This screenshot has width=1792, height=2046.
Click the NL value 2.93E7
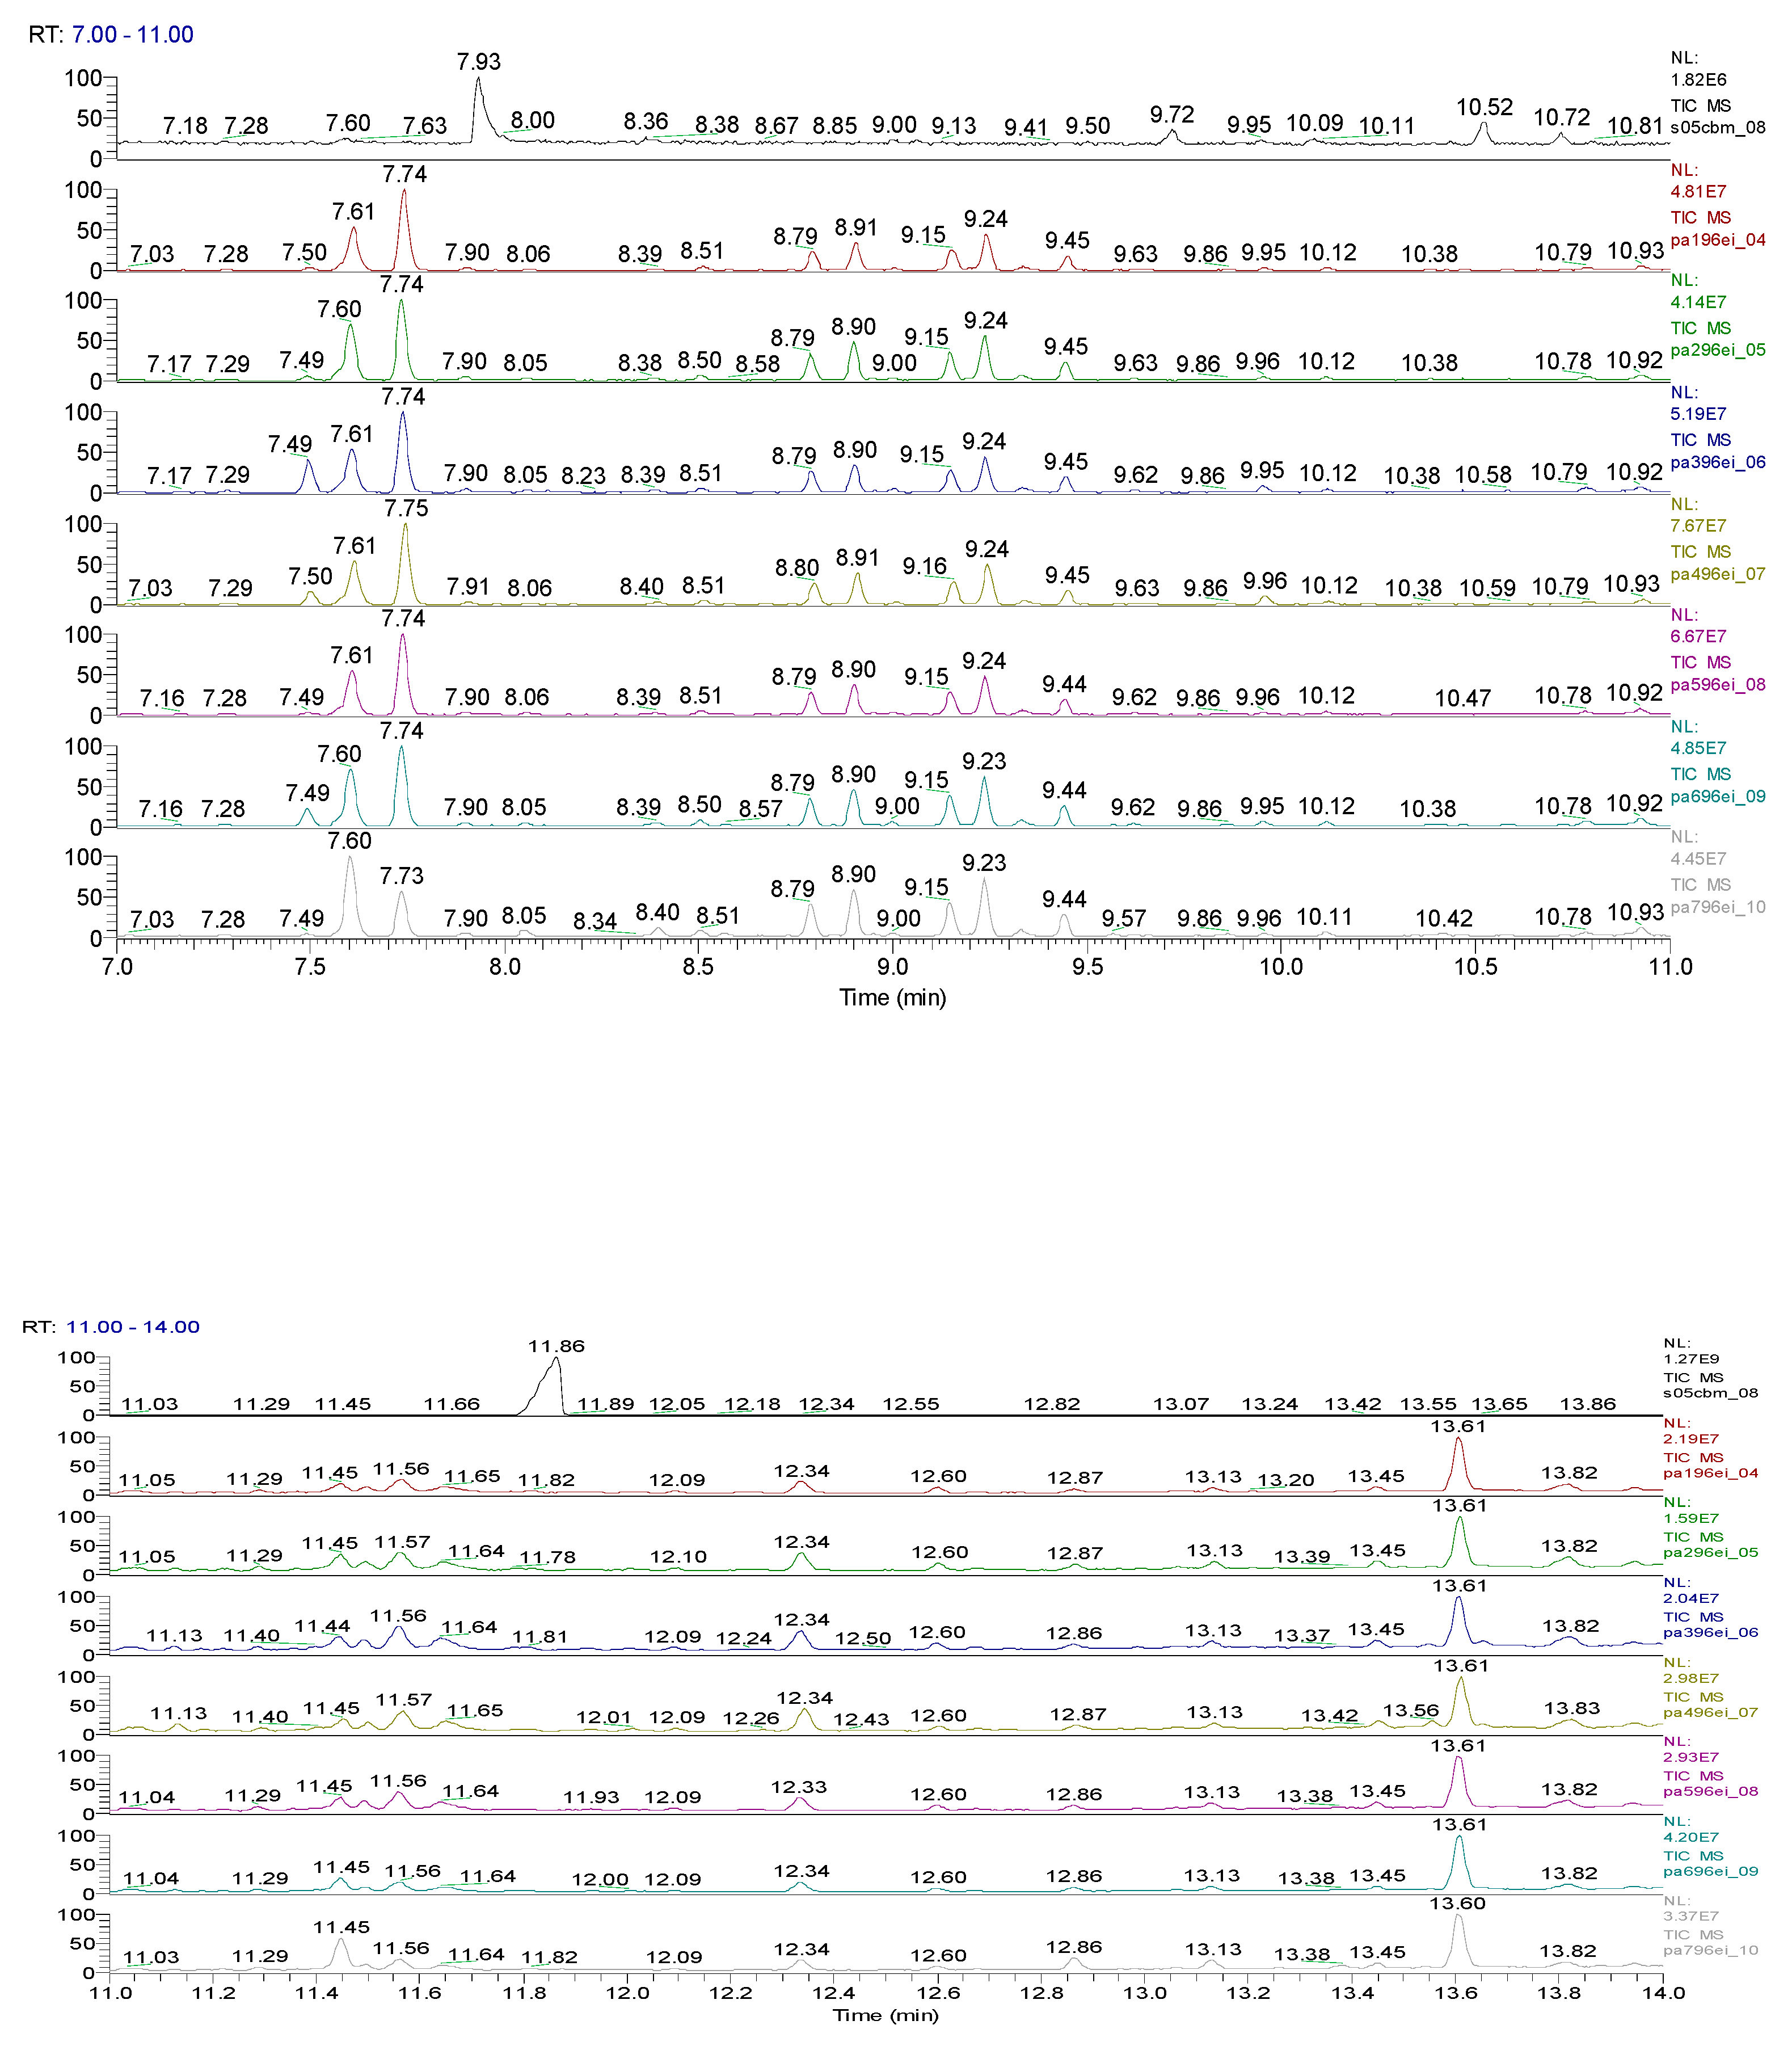(x=1691, y=1757)
